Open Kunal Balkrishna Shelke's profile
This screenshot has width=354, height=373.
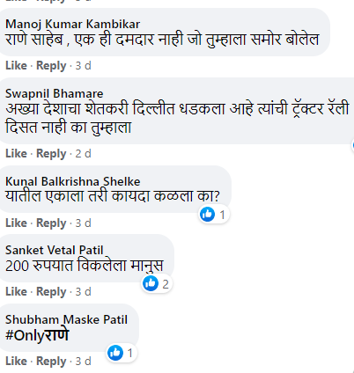pyautogui.click(x=72, y=181)
